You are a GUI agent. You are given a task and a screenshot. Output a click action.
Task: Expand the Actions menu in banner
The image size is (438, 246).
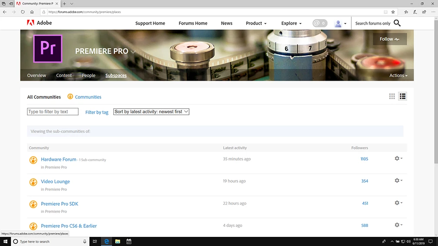point(398,75)
